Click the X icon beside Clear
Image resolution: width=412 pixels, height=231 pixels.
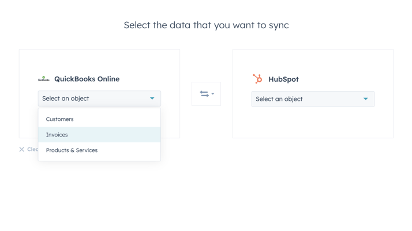click(x=22, y=149)
